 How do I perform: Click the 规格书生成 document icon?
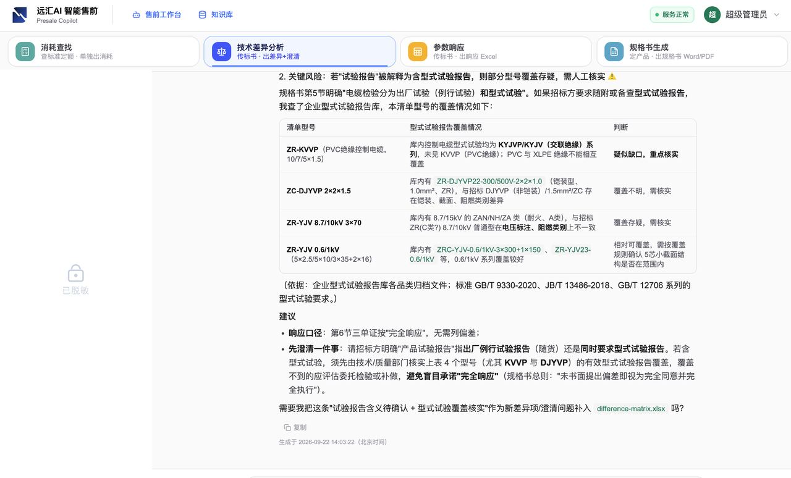click(x=614, y=52)
